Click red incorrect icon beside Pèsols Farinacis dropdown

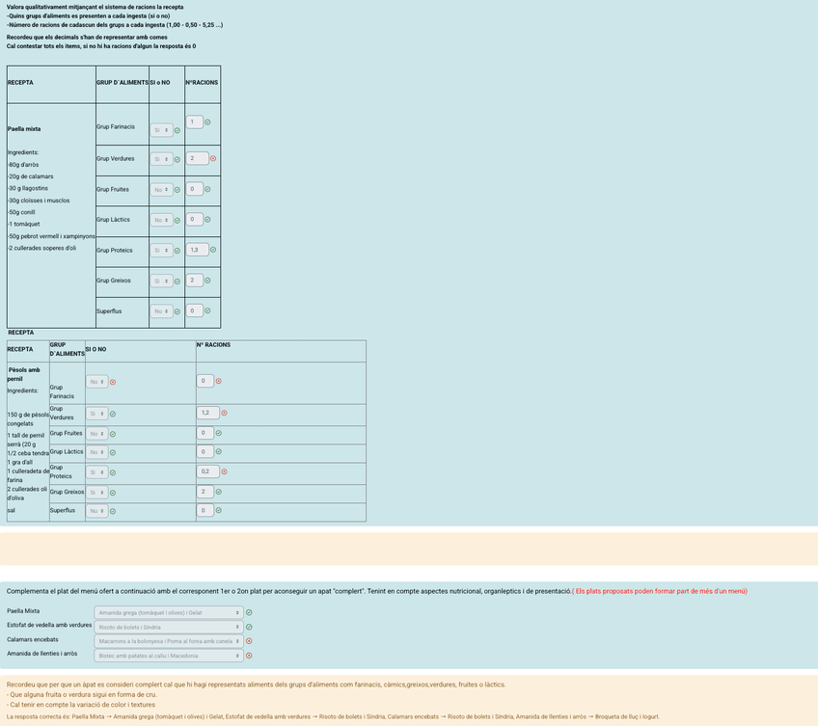click(113, 383)
